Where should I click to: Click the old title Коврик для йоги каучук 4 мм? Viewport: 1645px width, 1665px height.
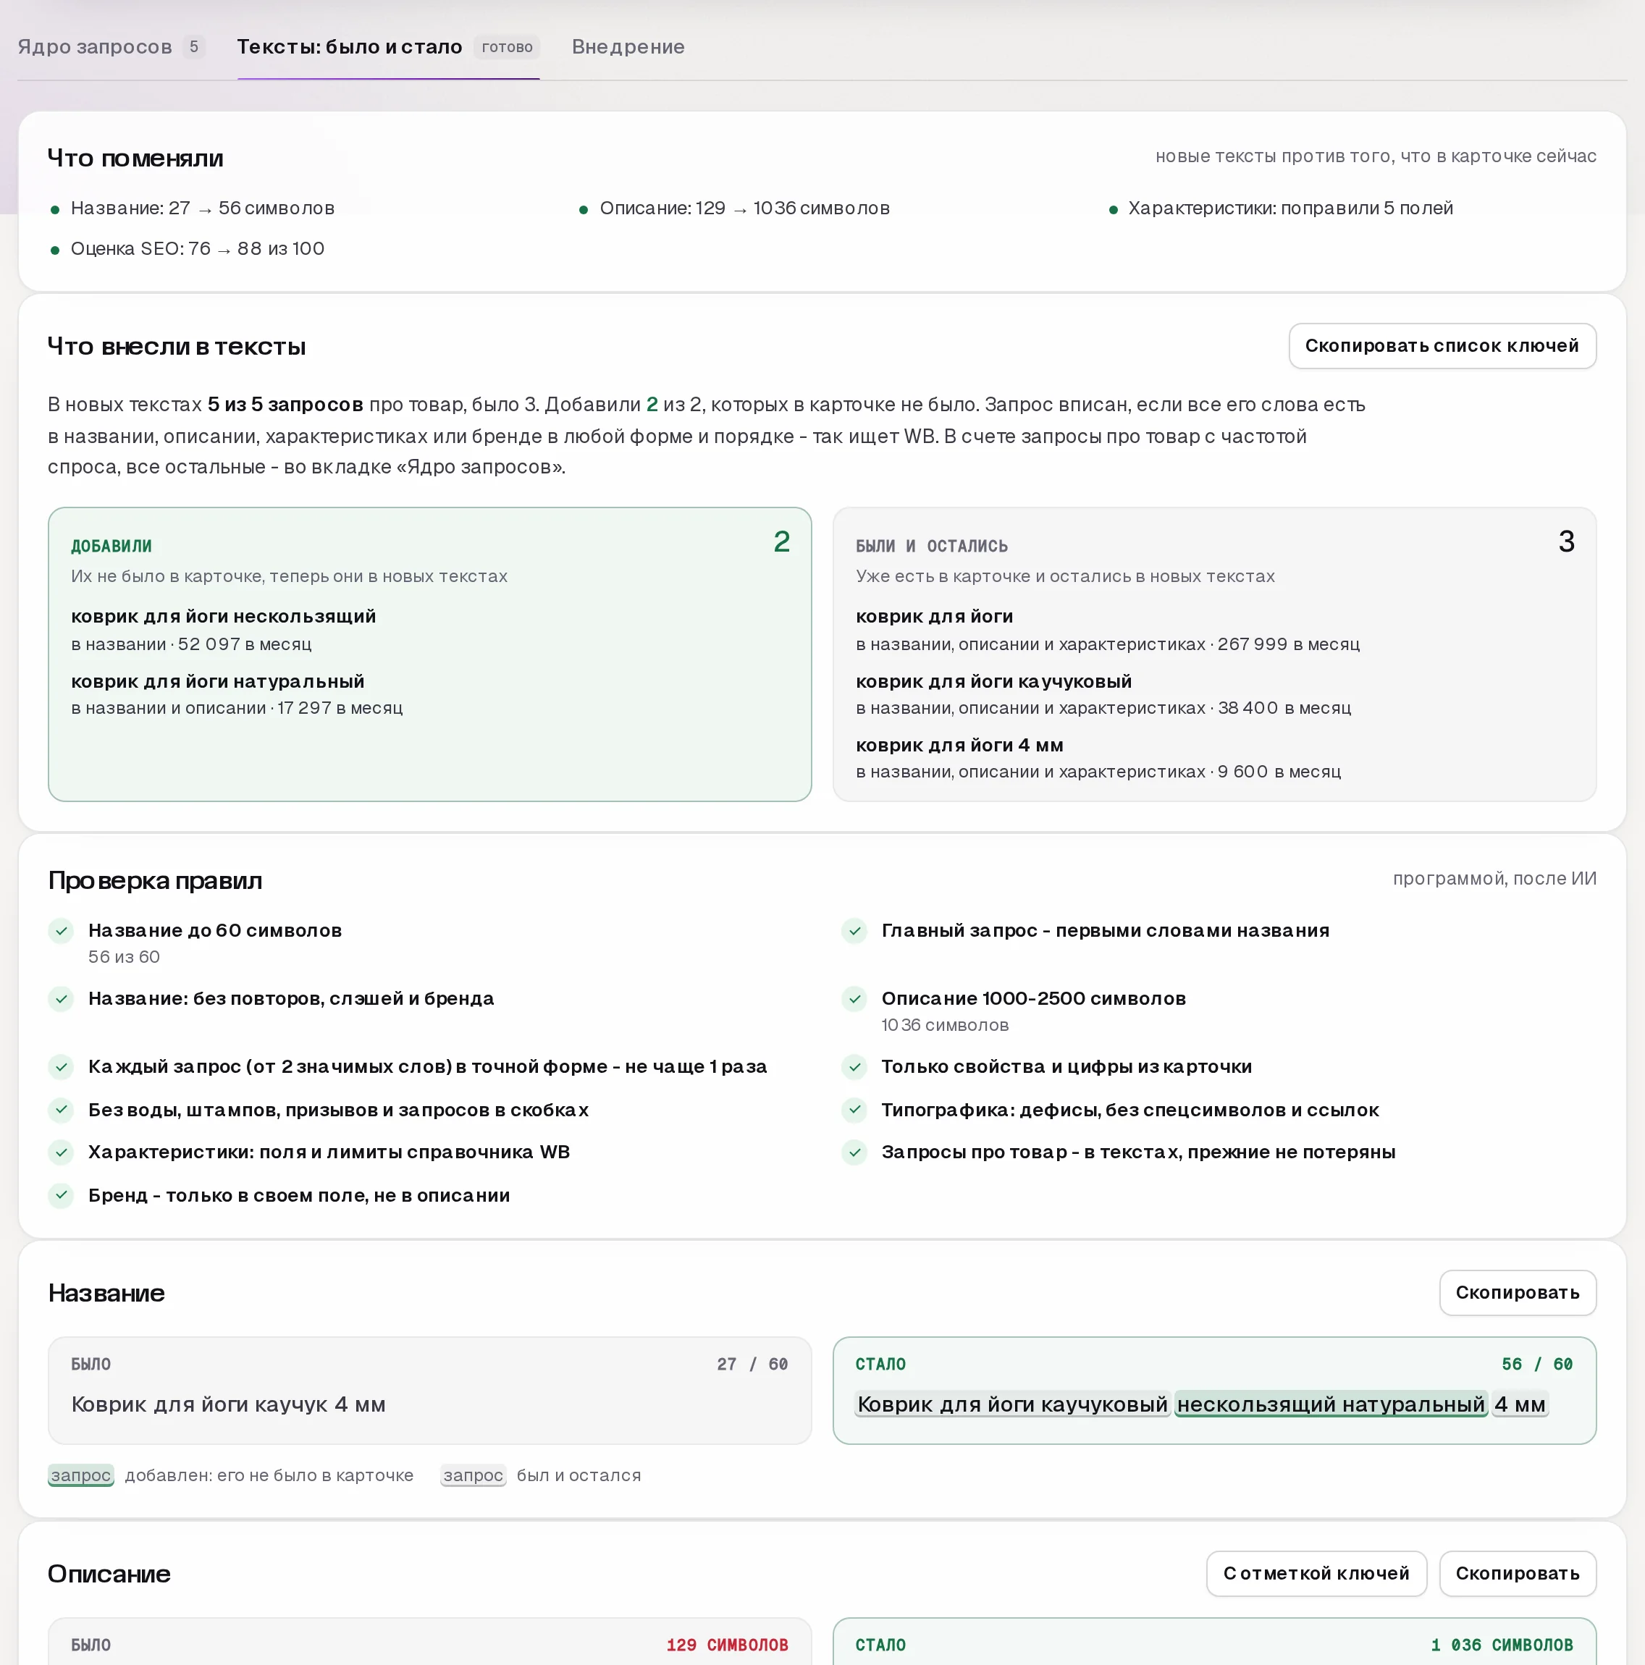pyautogui.click(x=229, y=1404)
